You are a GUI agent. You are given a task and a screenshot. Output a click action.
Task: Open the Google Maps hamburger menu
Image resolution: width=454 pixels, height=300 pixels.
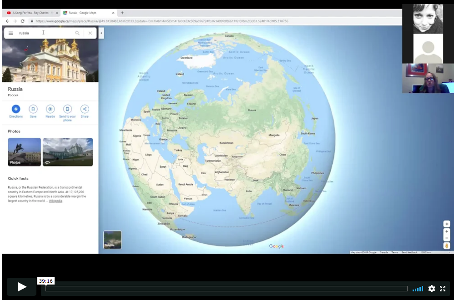coord(11,33)
